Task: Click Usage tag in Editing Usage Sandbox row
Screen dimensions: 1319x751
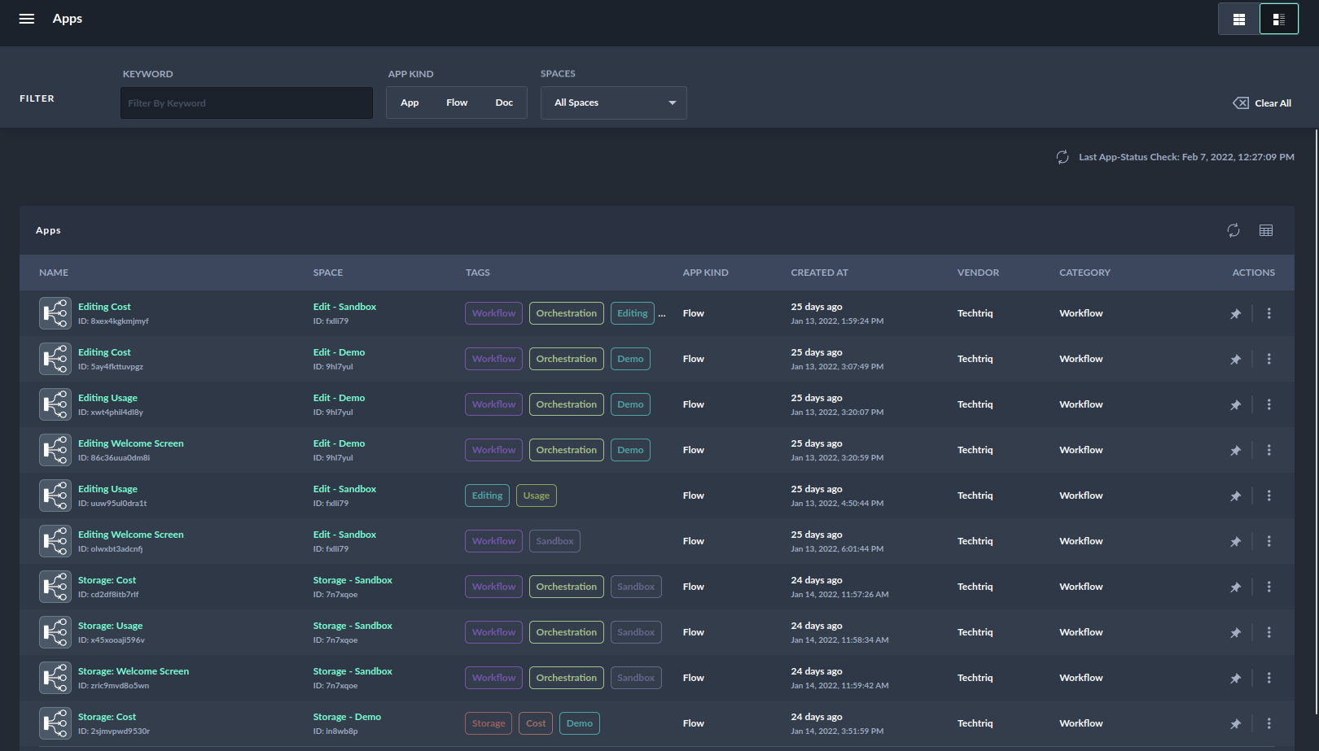Action: click(x=537, y=496)
